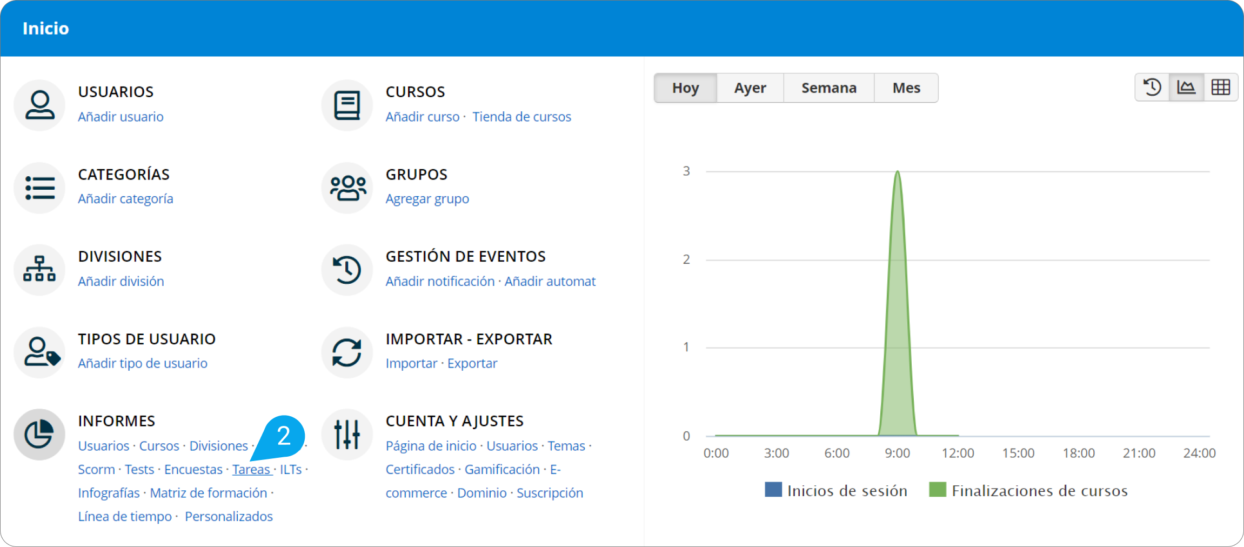
Task: Click the Gestión de eventos clock icon
Action: click(347, 269)
